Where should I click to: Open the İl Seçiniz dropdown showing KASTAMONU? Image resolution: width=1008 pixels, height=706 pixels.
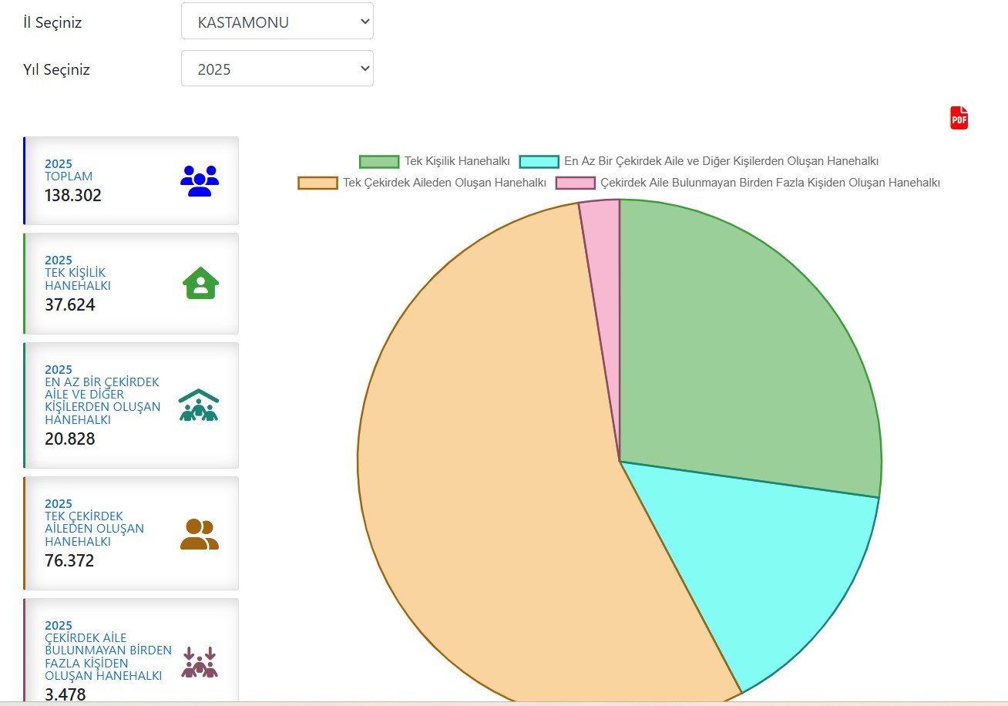point(277,22)
